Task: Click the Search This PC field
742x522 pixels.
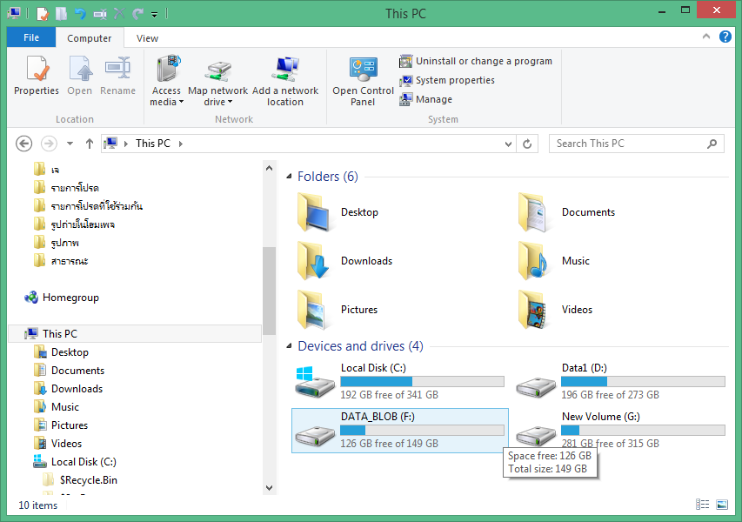Action: [637, 144]
